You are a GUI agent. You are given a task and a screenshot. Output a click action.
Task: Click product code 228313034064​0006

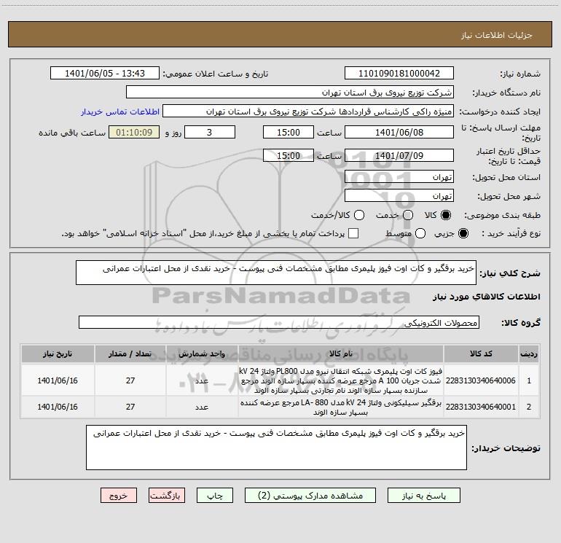tap(481, 380)
